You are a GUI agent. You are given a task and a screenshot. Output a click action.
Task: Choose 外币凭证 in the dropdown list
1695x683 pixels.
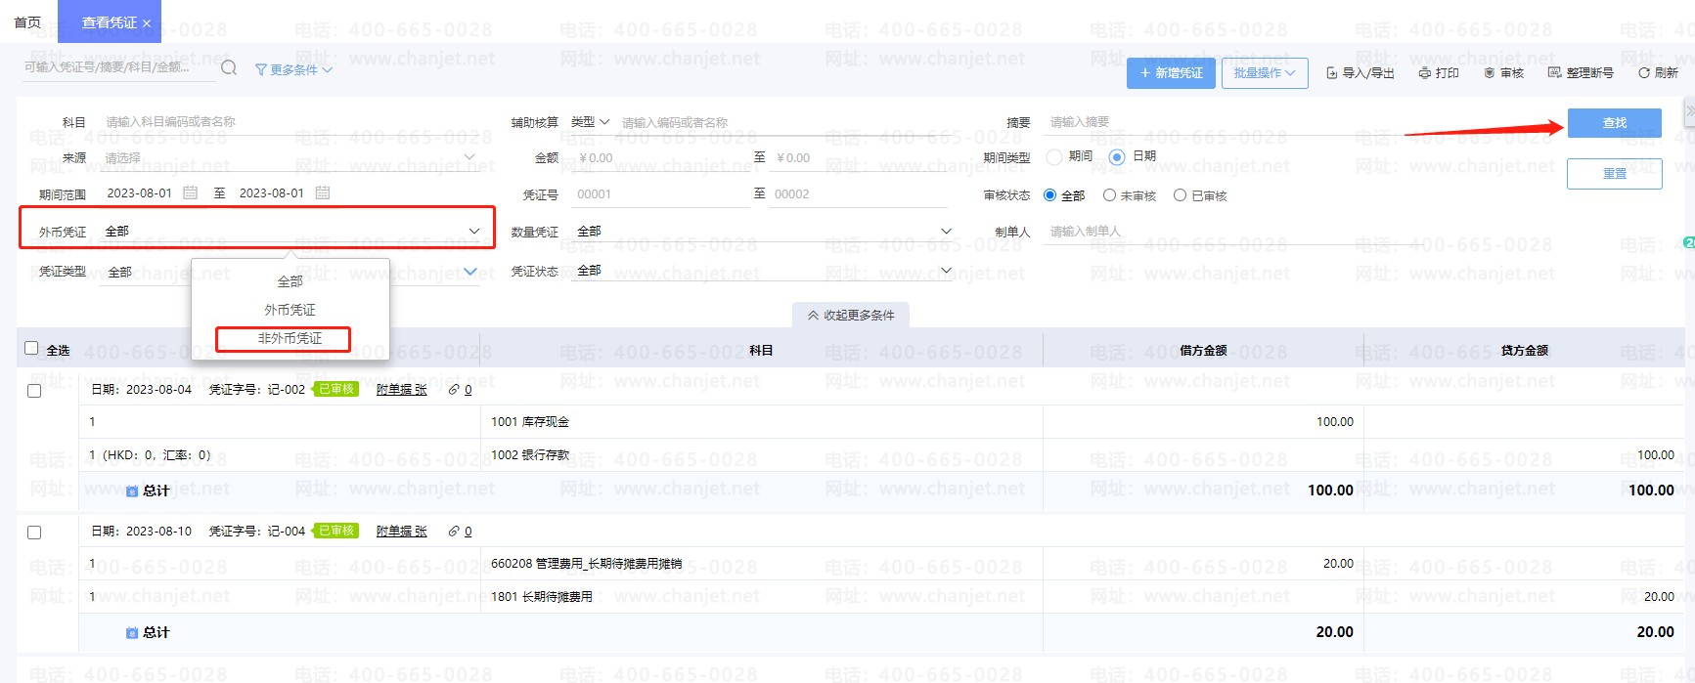pos(290,310)
